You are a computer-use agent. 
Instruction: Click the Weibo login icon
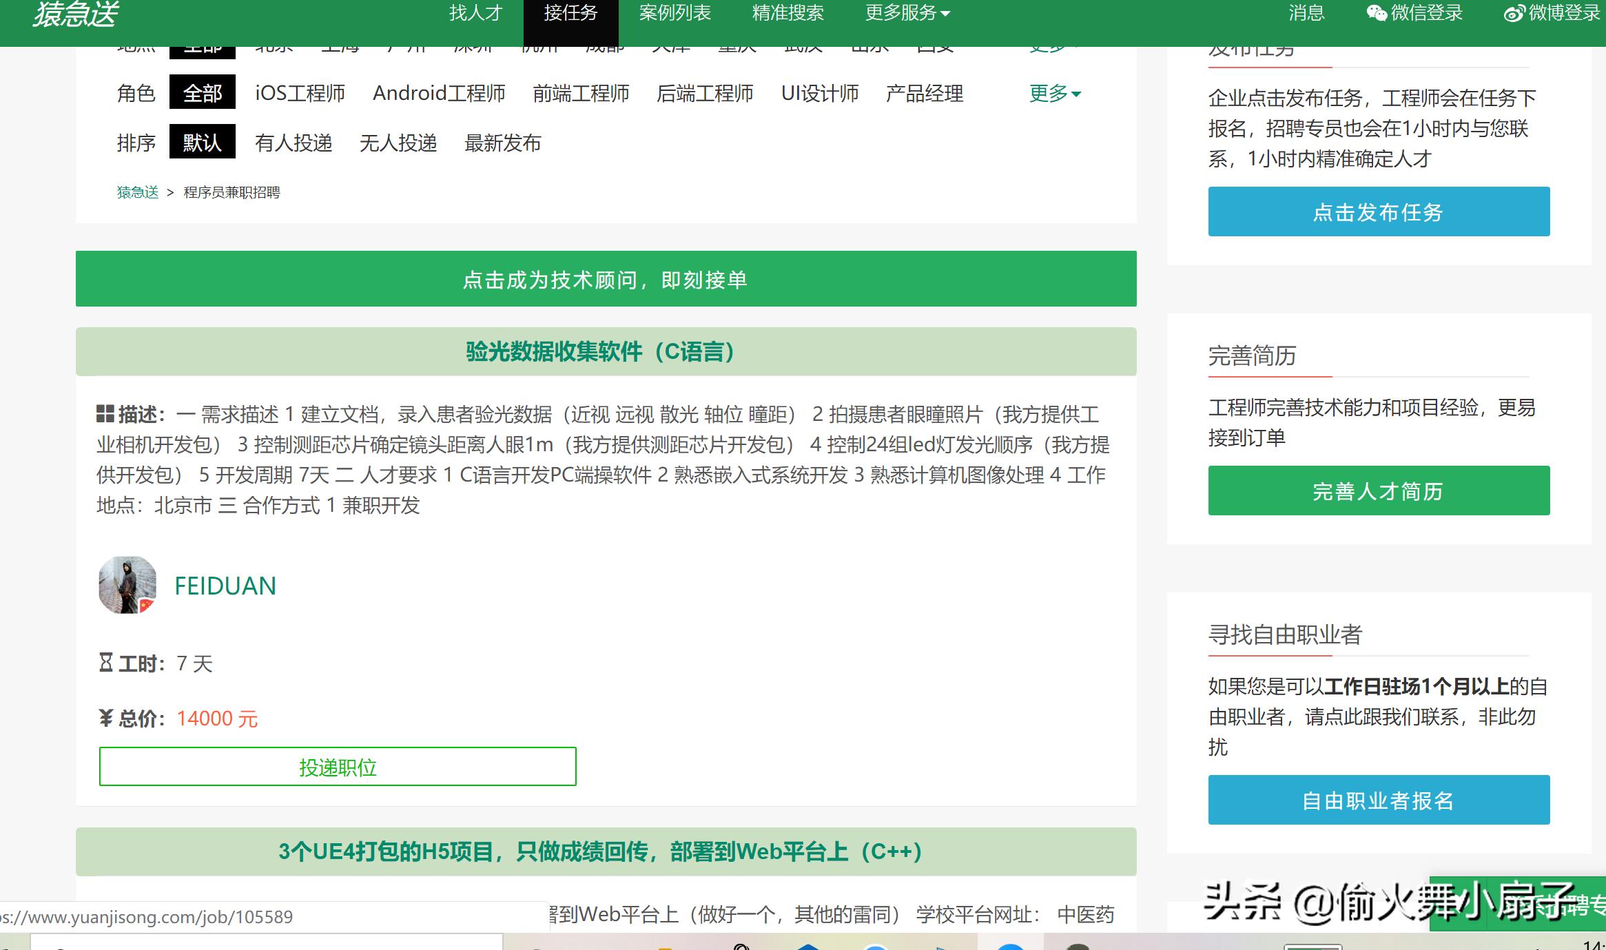click(1513, 13)
